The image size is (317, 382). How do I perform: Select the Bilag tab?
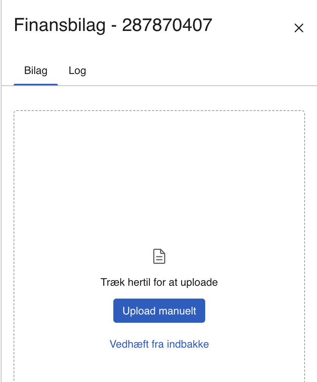point(36,71)
